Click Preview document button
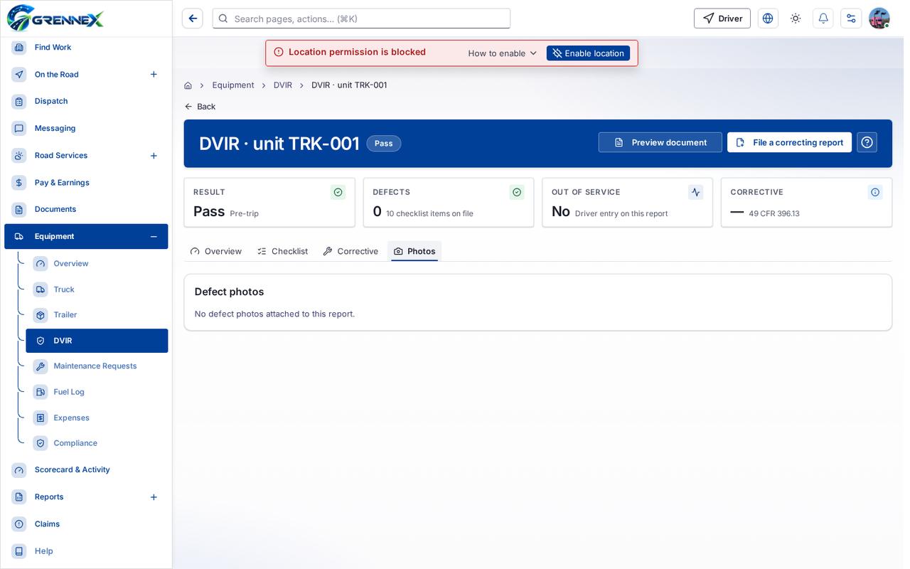The width and height of the screenshot is (910, 569). point(660,142)
